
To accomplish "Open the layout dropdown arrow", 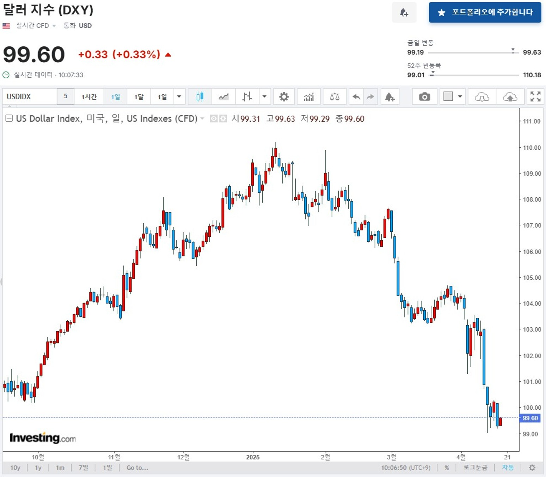I will click(460, 96).
